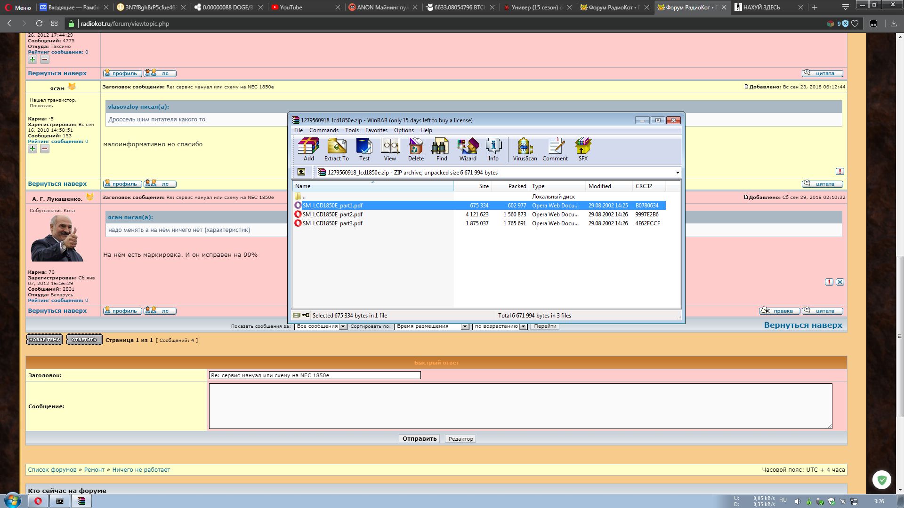Image resolution: width=904 pixels, height=508 pixels.
Task: Open the 'Время размещения' sort dropdown
Action: pyautogui.click(x=431, y=326)
